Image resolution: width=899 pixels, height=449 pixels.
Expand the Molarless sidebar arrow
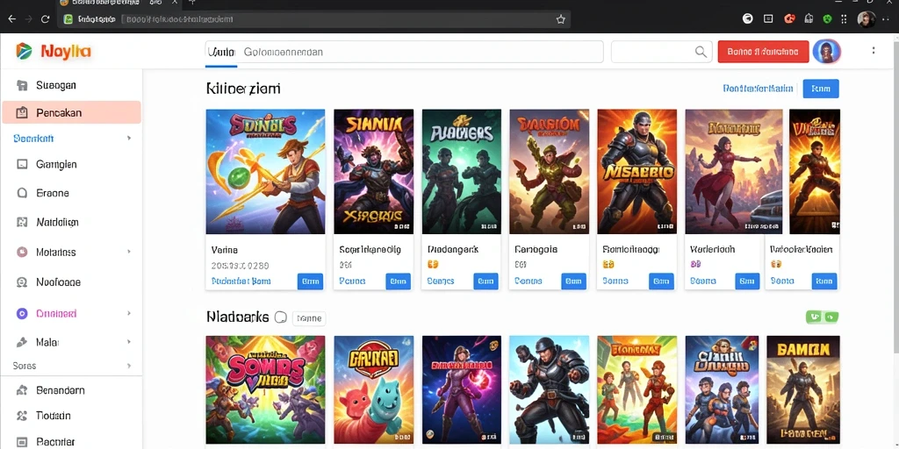point(129,252)
